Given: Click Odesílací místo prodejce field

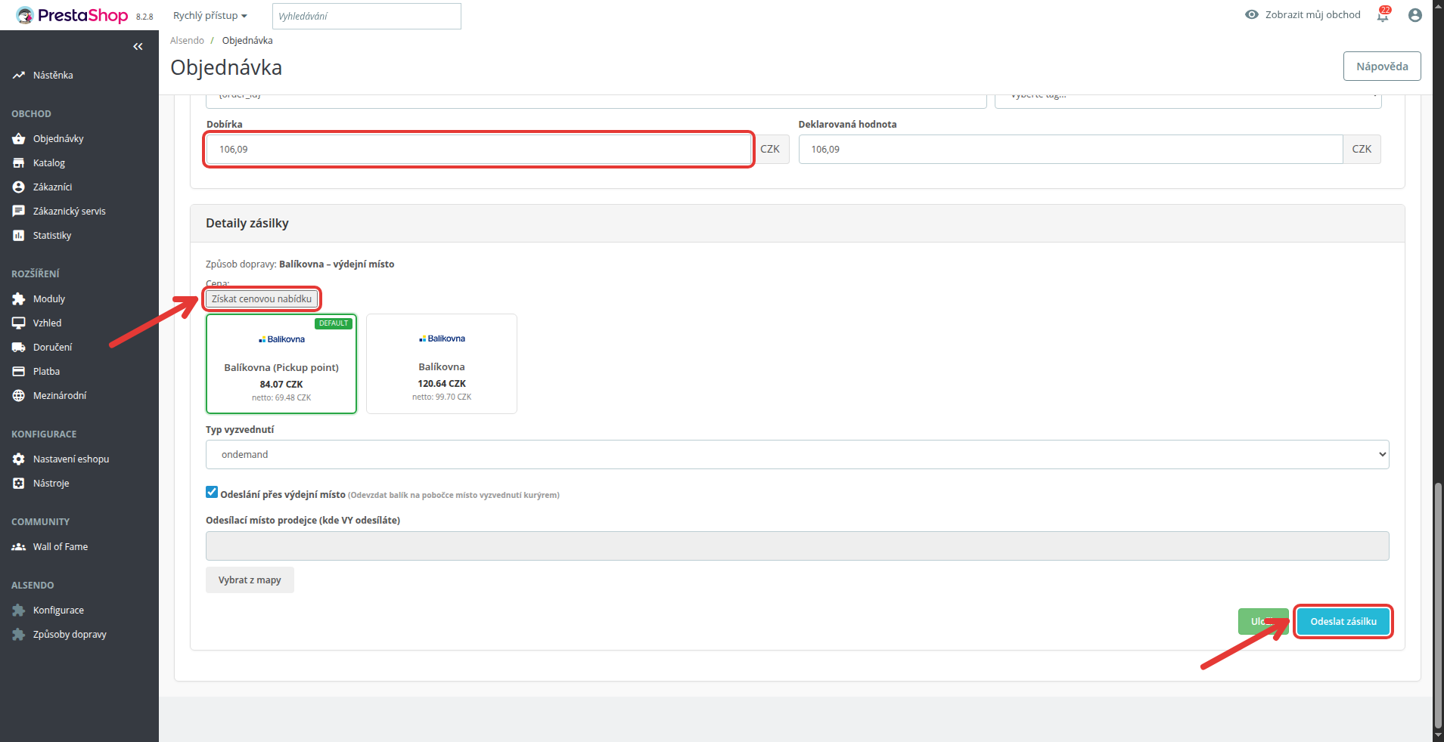Looking at the screenshot, I should tap(797, 546).
